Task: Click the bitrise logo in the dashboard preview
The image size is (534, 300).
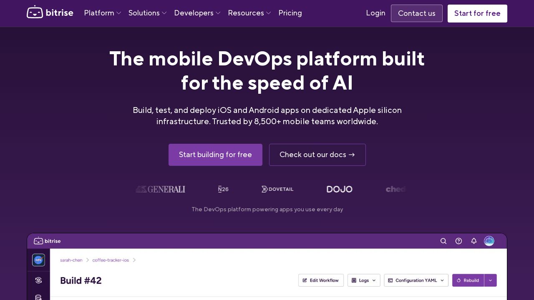Action: [x=47, y=241]
